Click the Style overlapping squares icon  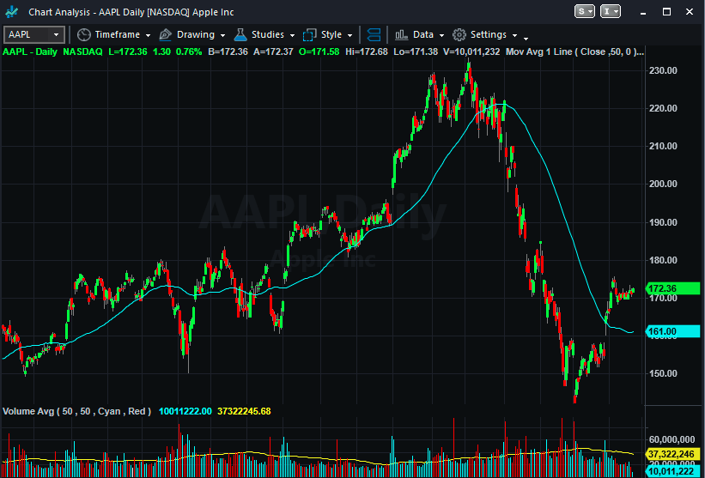[x=310, y=34]
